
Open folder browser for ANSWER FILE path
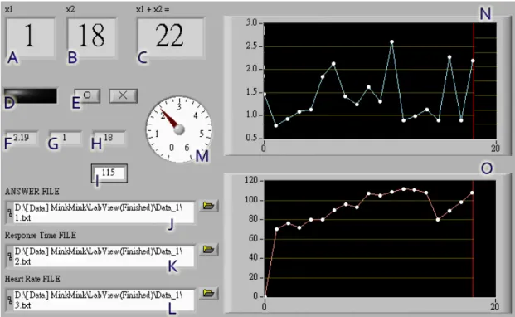(x=208, y=206)
